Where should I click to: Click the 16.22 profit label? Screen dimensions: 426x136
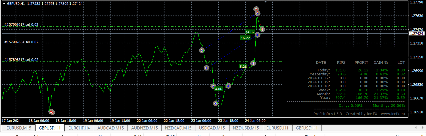tap(245, 38)
